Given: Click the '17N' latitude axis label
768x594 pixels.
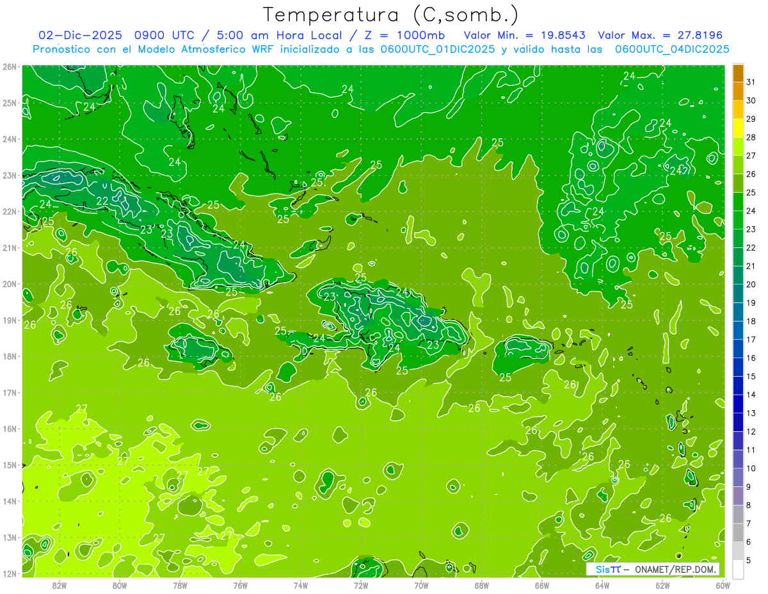Looking at the screenshot, I should [9, 393].
